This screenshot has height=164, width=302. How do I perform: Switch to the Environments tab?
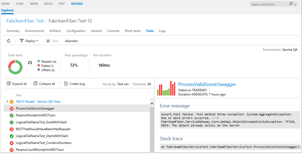point(34,31)
